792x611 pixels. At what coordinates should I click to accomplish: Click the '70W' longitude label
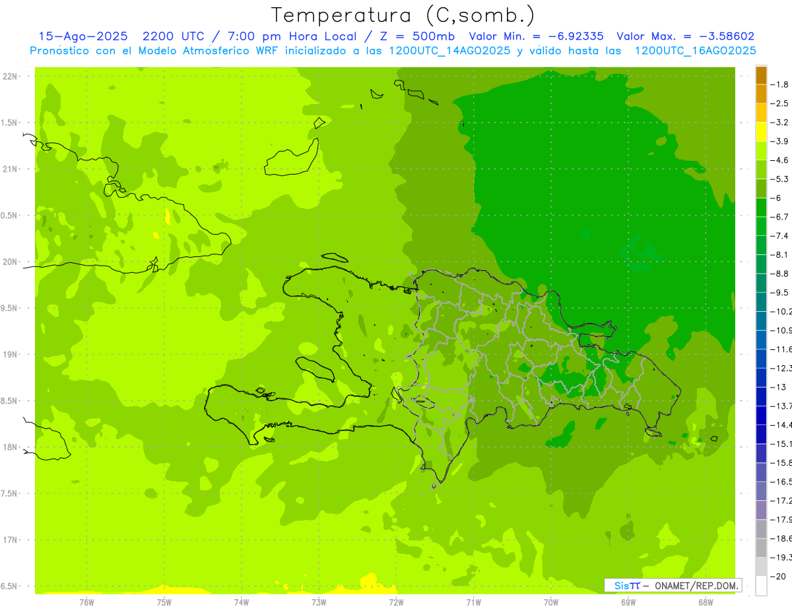pyautogui.click(x=551, y=602)
